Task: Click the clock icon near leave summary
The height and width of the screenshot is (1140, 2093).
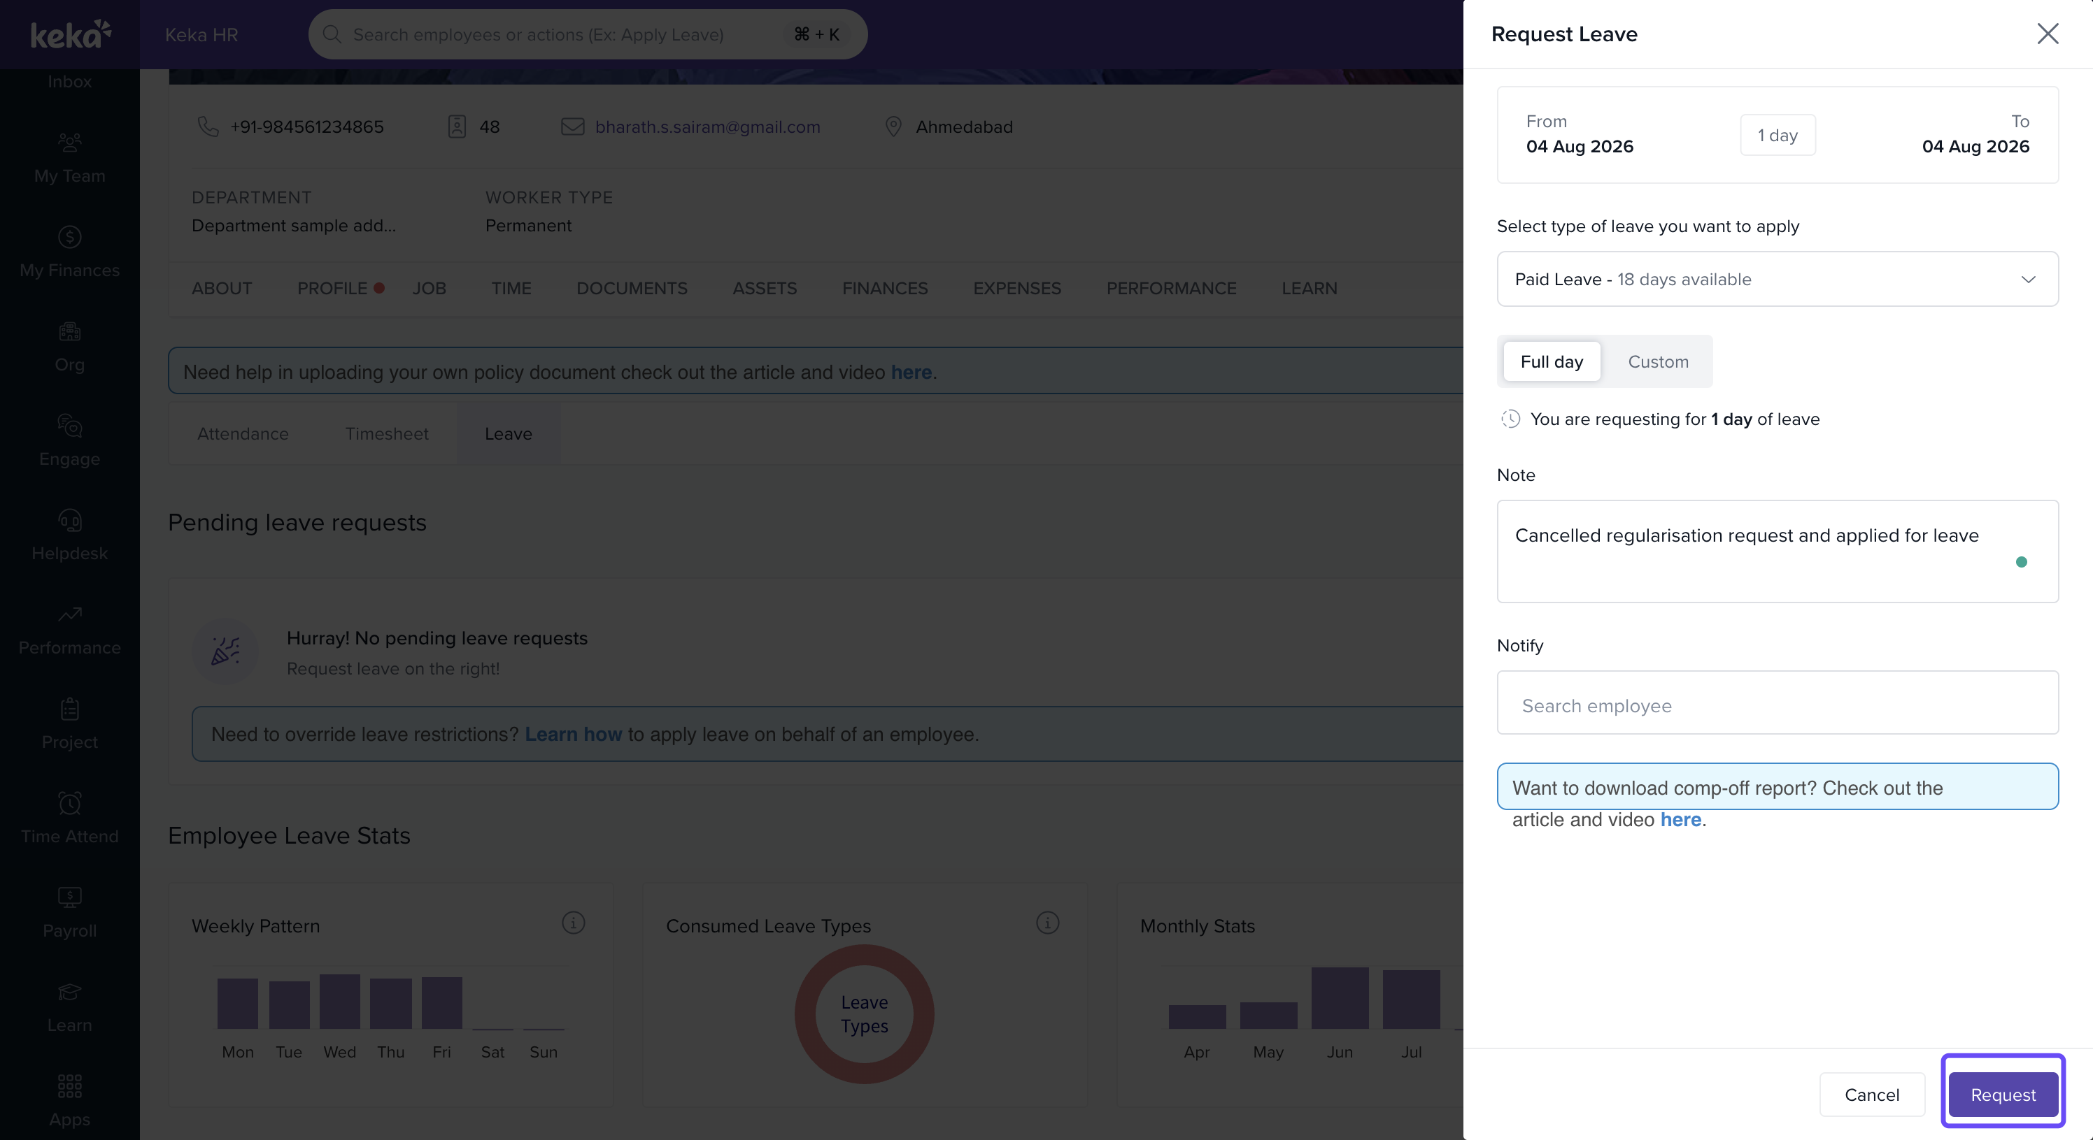Action: [1510, 419]
